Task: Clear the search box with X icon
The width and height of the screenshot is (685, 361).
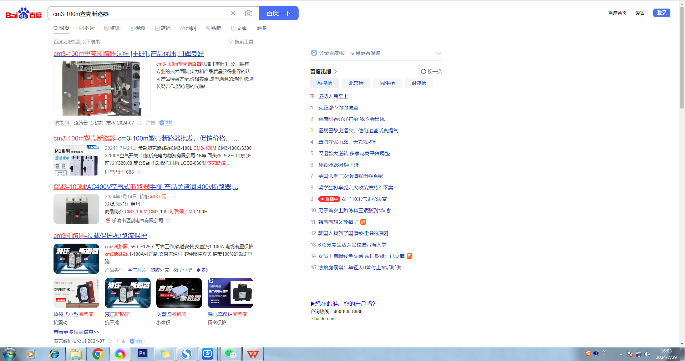Action: [233, 13]
